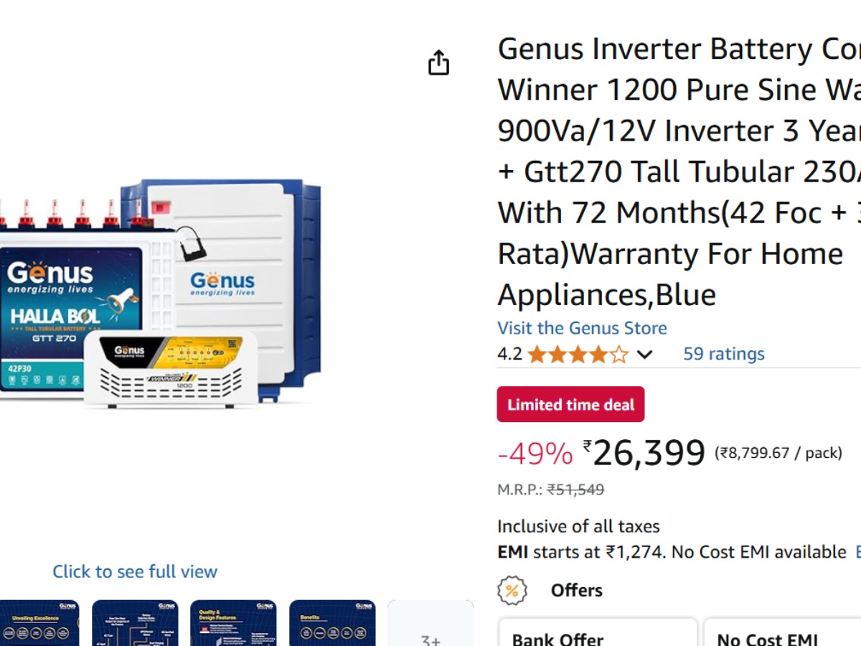Select the Quality & Design Features thumbnail
861x646 pixels.
[233, 623]
